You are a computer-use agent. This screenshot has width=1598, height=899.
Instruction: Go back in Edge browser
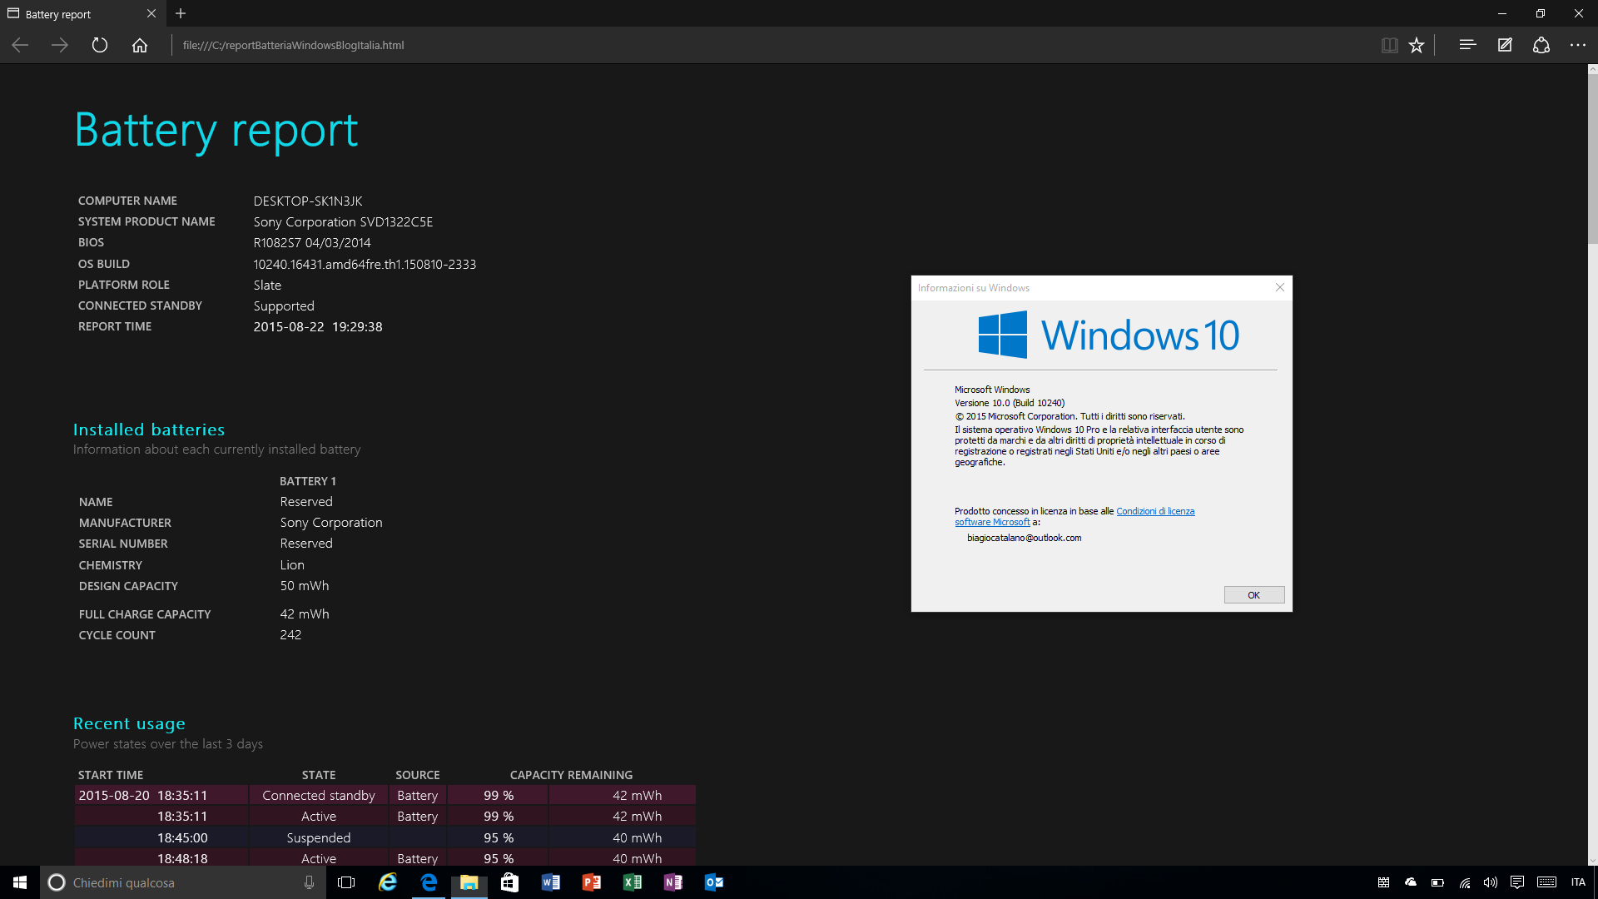tap(20, 45)
